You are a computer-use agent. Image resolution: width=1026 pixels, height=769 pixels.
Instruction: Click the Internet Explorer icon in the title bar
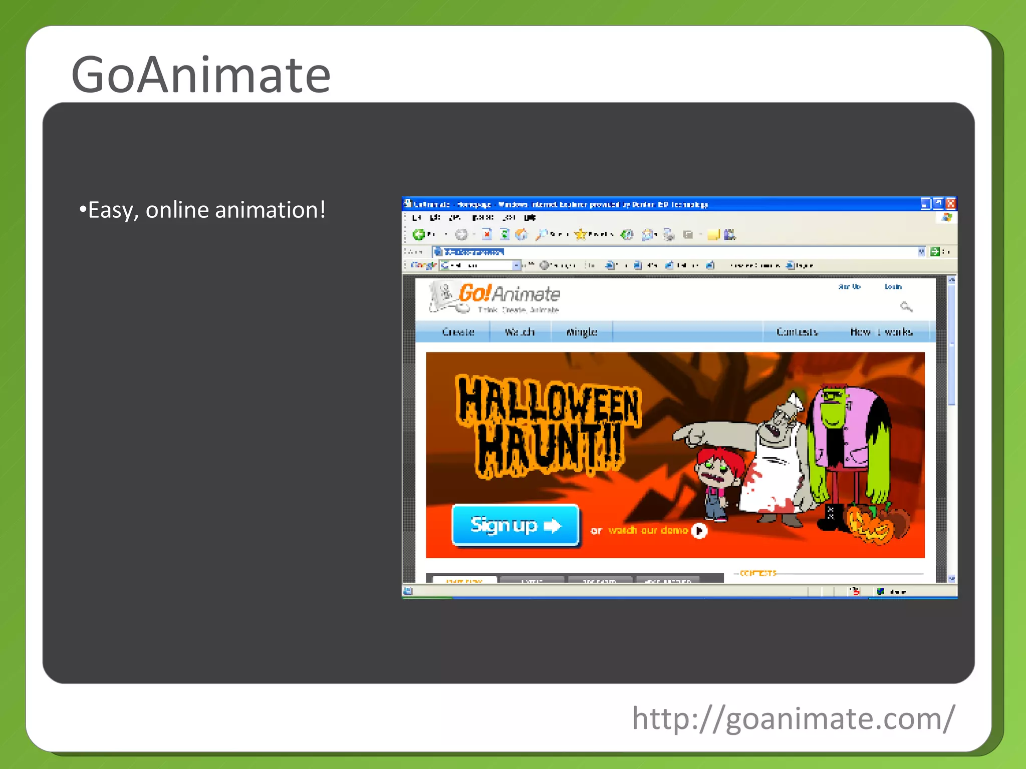click(408, 204)
